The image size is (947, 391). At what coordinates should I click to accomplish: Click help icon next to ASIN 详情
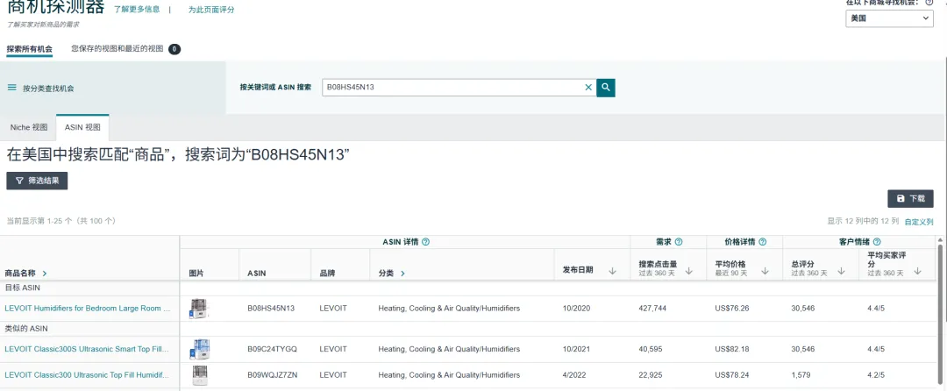coord(426,242)
